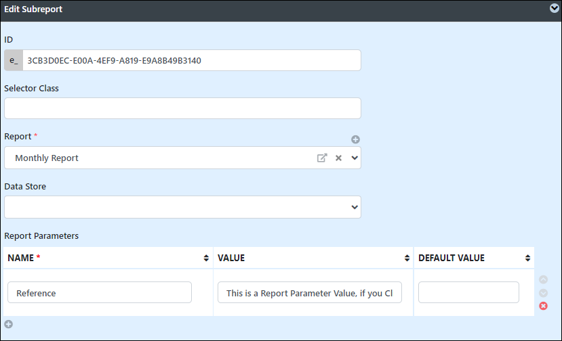Open Monthly Report in new window icon

click(x=322, y=158)
